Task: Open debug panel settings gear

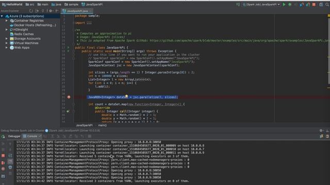Action: 321,131
